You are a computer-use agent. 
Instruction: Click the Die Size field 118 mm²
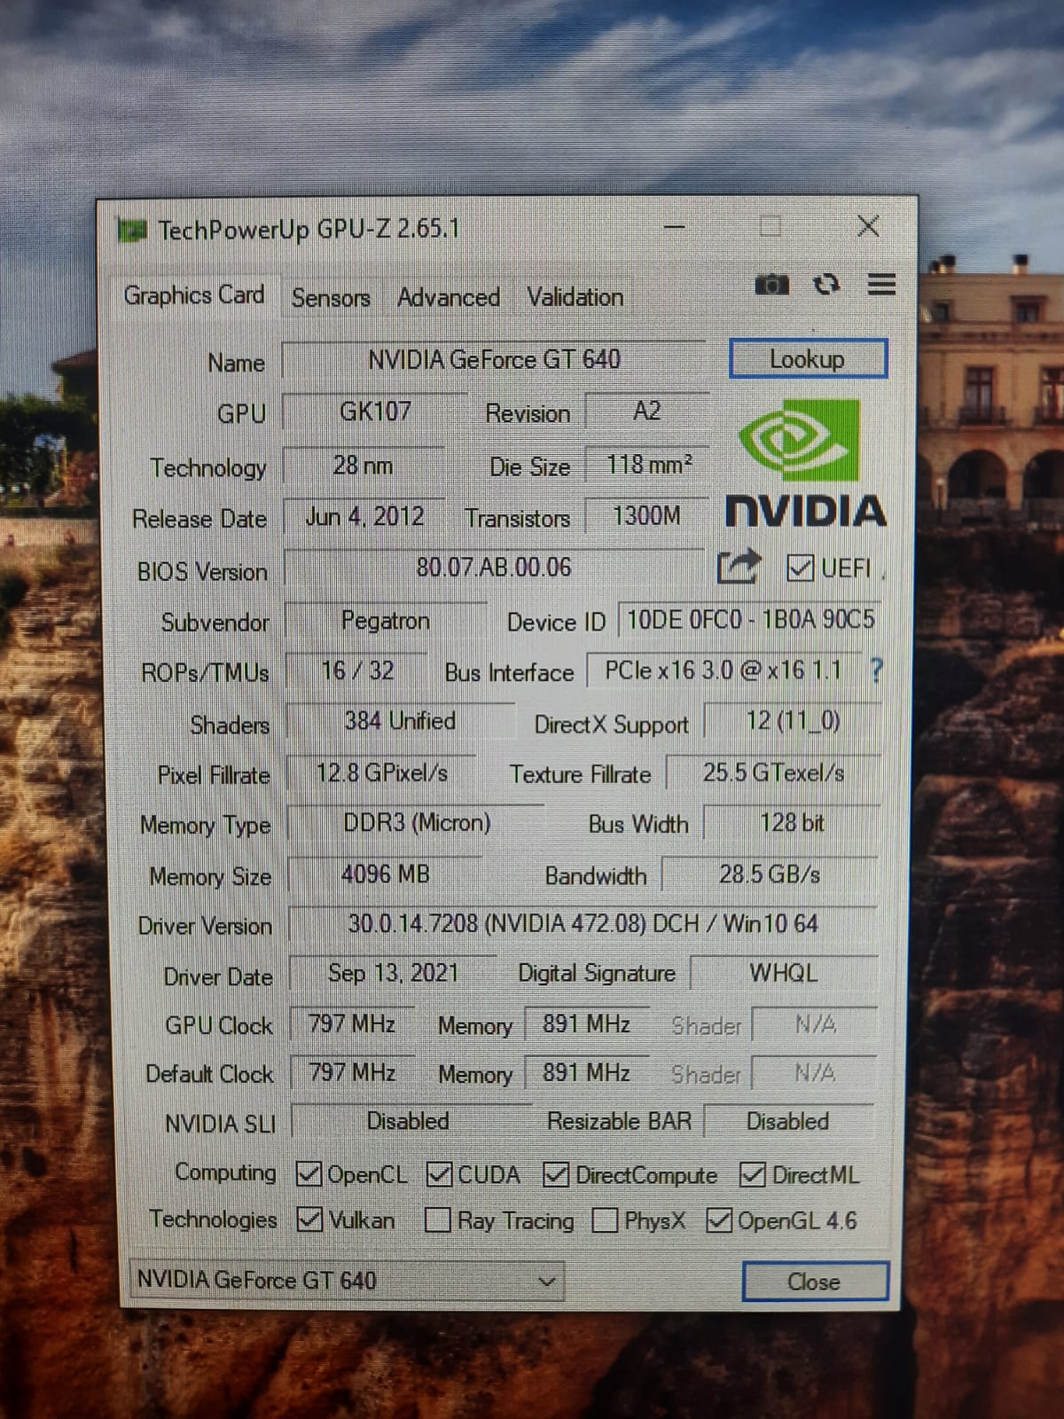[x=647, y=465]
